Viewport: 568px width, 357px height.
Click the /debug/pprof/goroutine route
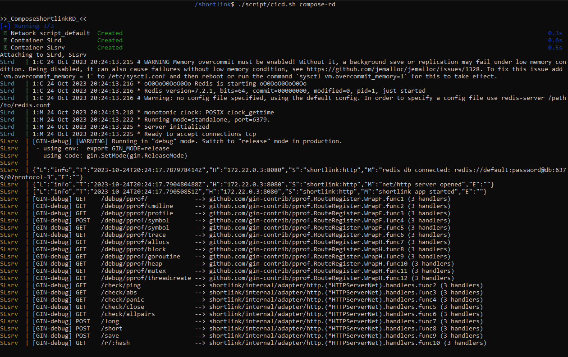point(141,257)
